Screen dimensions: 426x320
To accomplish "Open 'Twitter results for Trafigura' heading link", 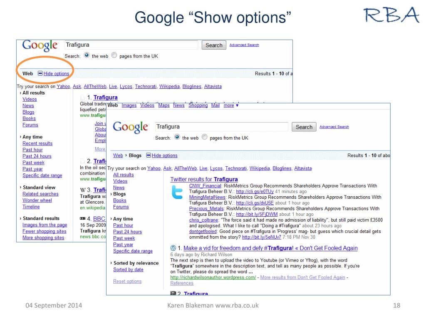I will [204, 179].
